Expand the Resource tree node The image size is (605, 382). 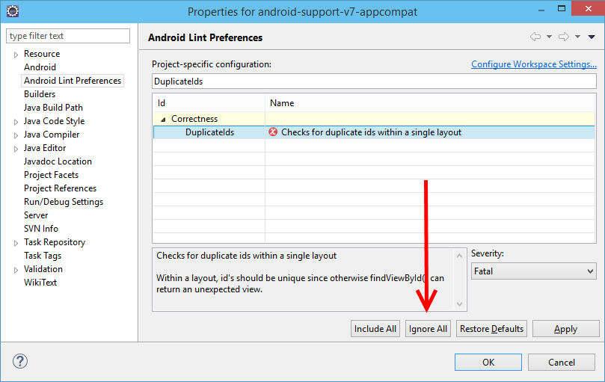click(x=15, y=55)
